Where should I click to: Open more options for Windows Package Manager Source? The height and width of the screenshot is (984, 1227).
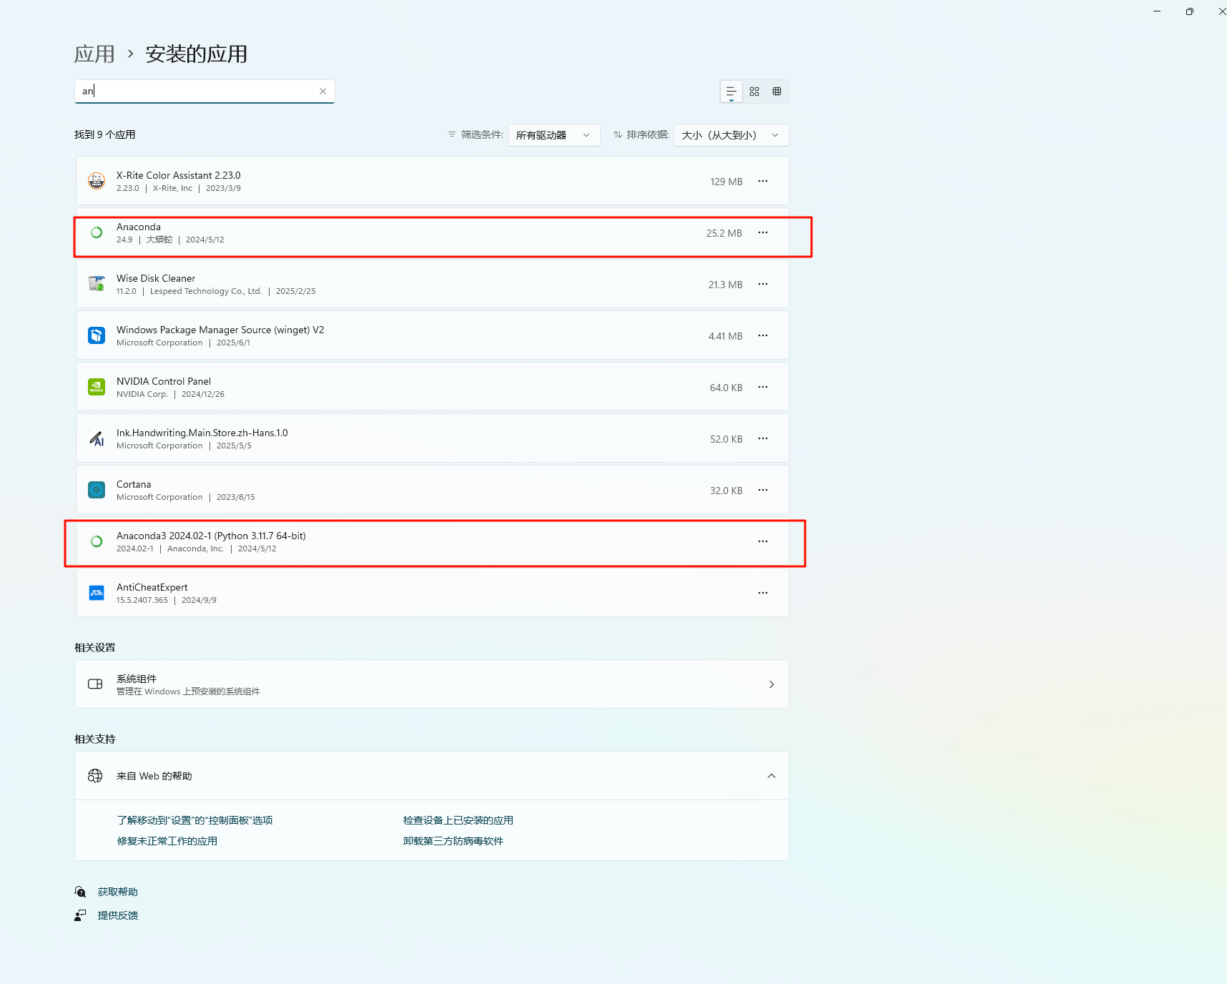(x=763, y=335)
